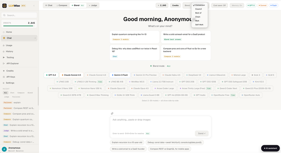Open the Credits page sidebar icon
This screenshot has height=153, width=281.
click(4, 71)
